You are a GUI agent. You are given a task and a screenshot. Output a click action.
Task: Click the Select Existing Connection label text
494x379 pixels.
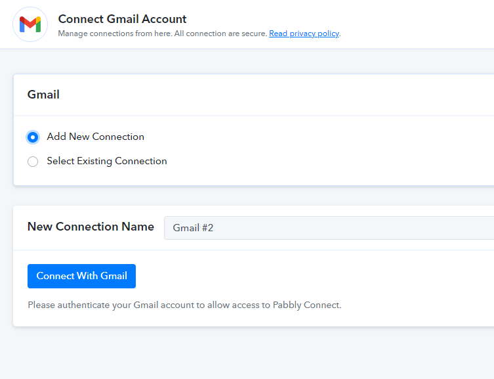pyautogui.click(x=107, y=161)
